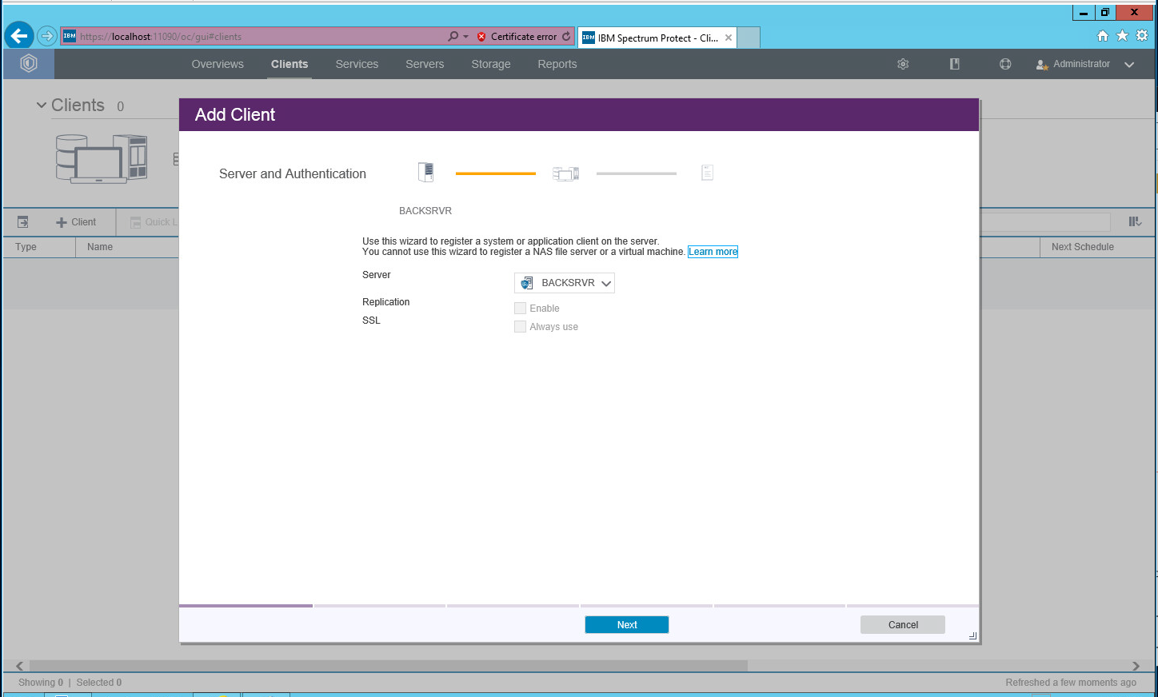Go back with browser back arrow
Screen dimensions: 1158x697
19,36
